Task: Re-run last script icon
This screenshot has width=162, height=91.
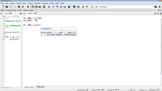Action: (44, 7)
